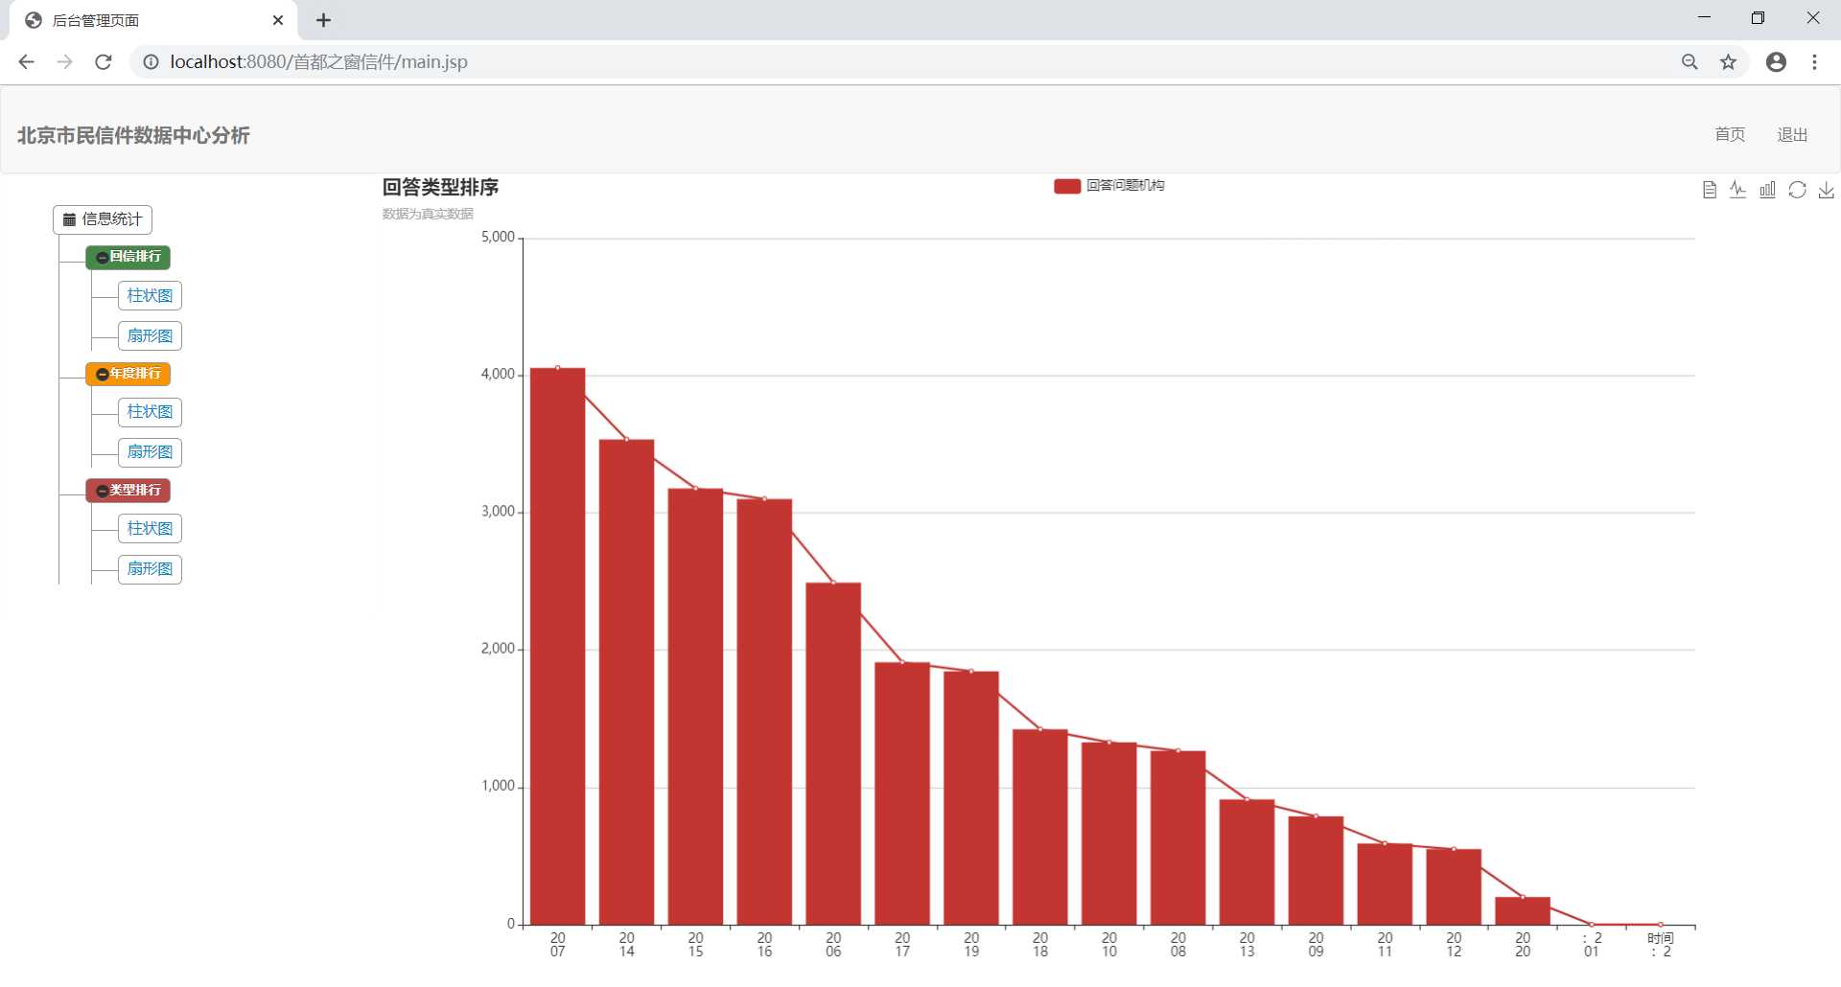Collapse the 回信排行 tree group
Viewport: 1841px width, 987px height.
pyautogui.click(x=128, y=257)
